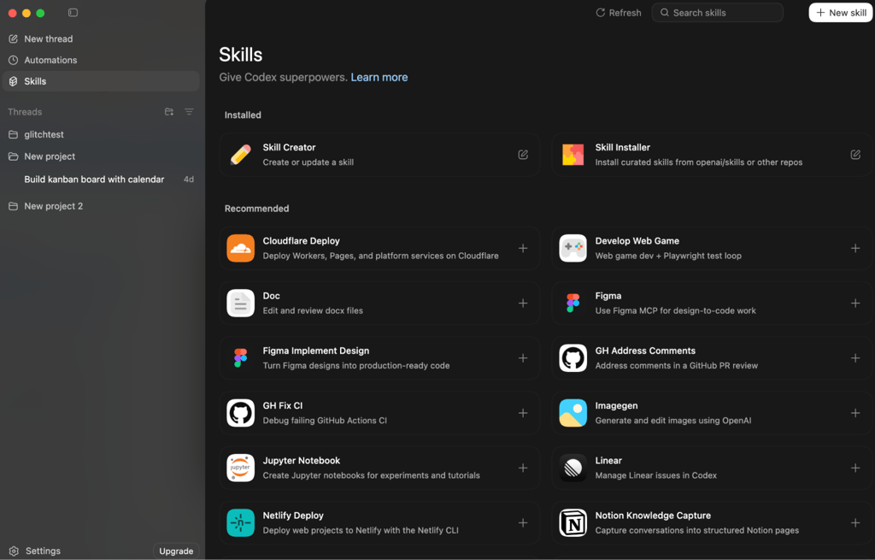875x560 pixels.
Task: Click the Linear logo icon
Action: point(573,468)
